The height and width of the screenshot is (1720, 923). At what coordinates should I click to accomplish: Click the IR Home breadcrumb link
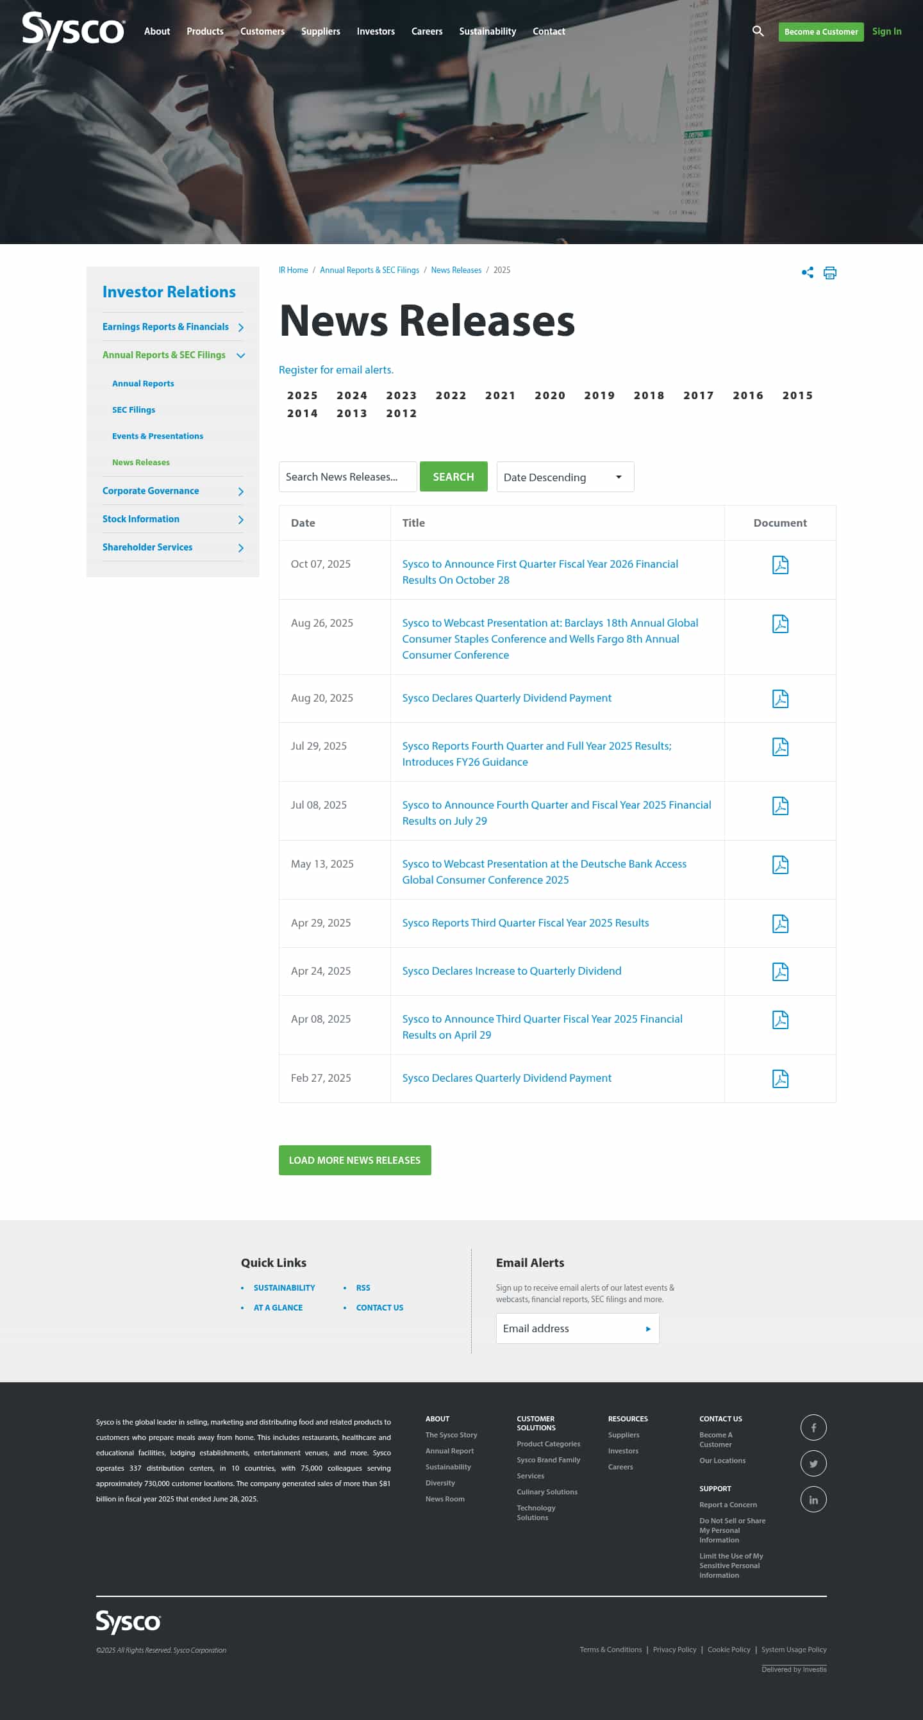click(x=293, y=270)
